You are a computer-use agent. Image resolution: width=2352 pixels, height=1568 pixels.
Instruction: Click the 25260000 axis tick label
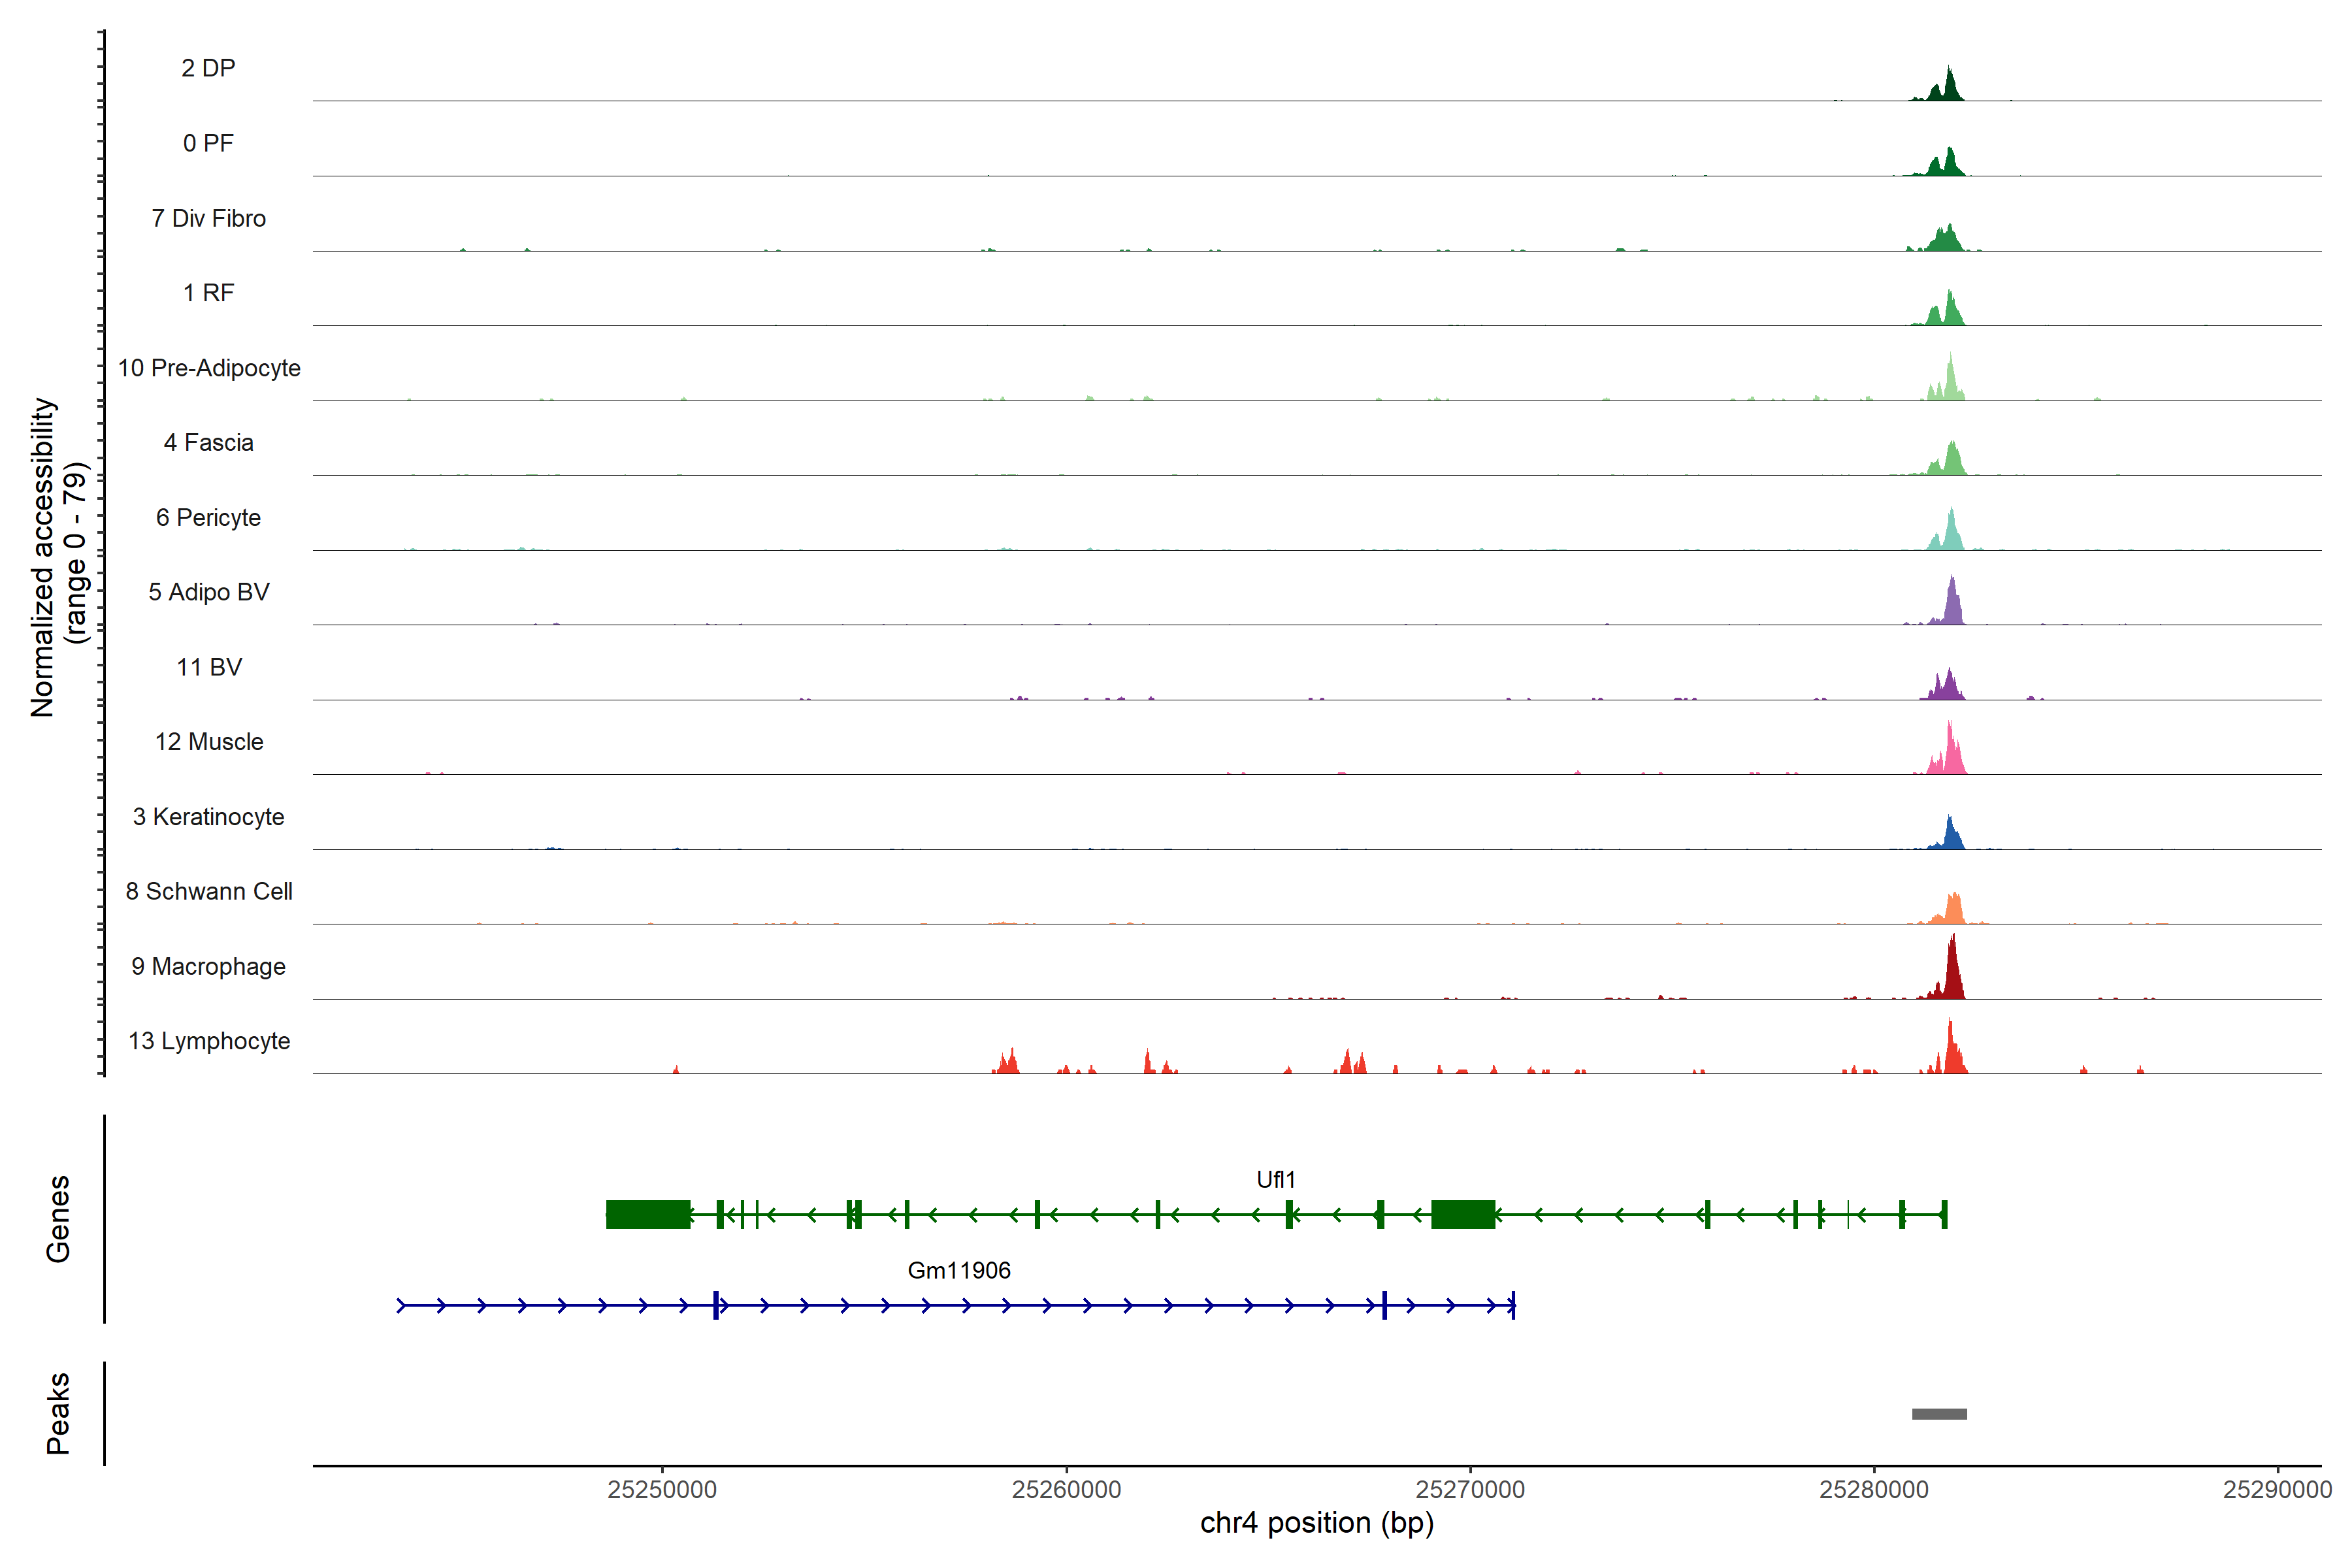pos(1066,1489)
